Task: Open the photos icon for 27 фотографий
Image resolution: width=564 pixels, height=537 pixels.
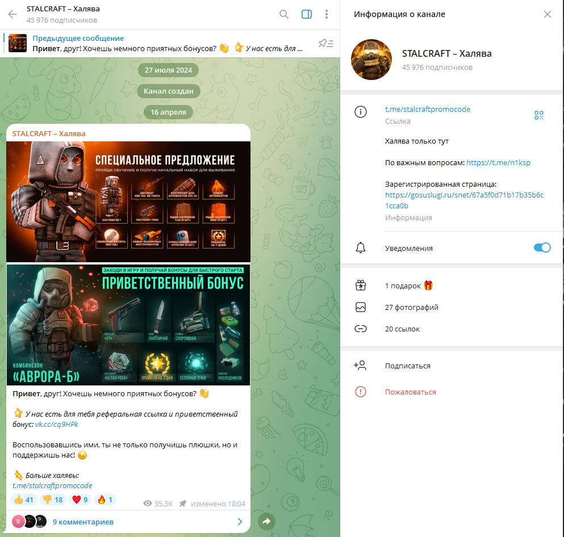Action: (x=361, y=307)
